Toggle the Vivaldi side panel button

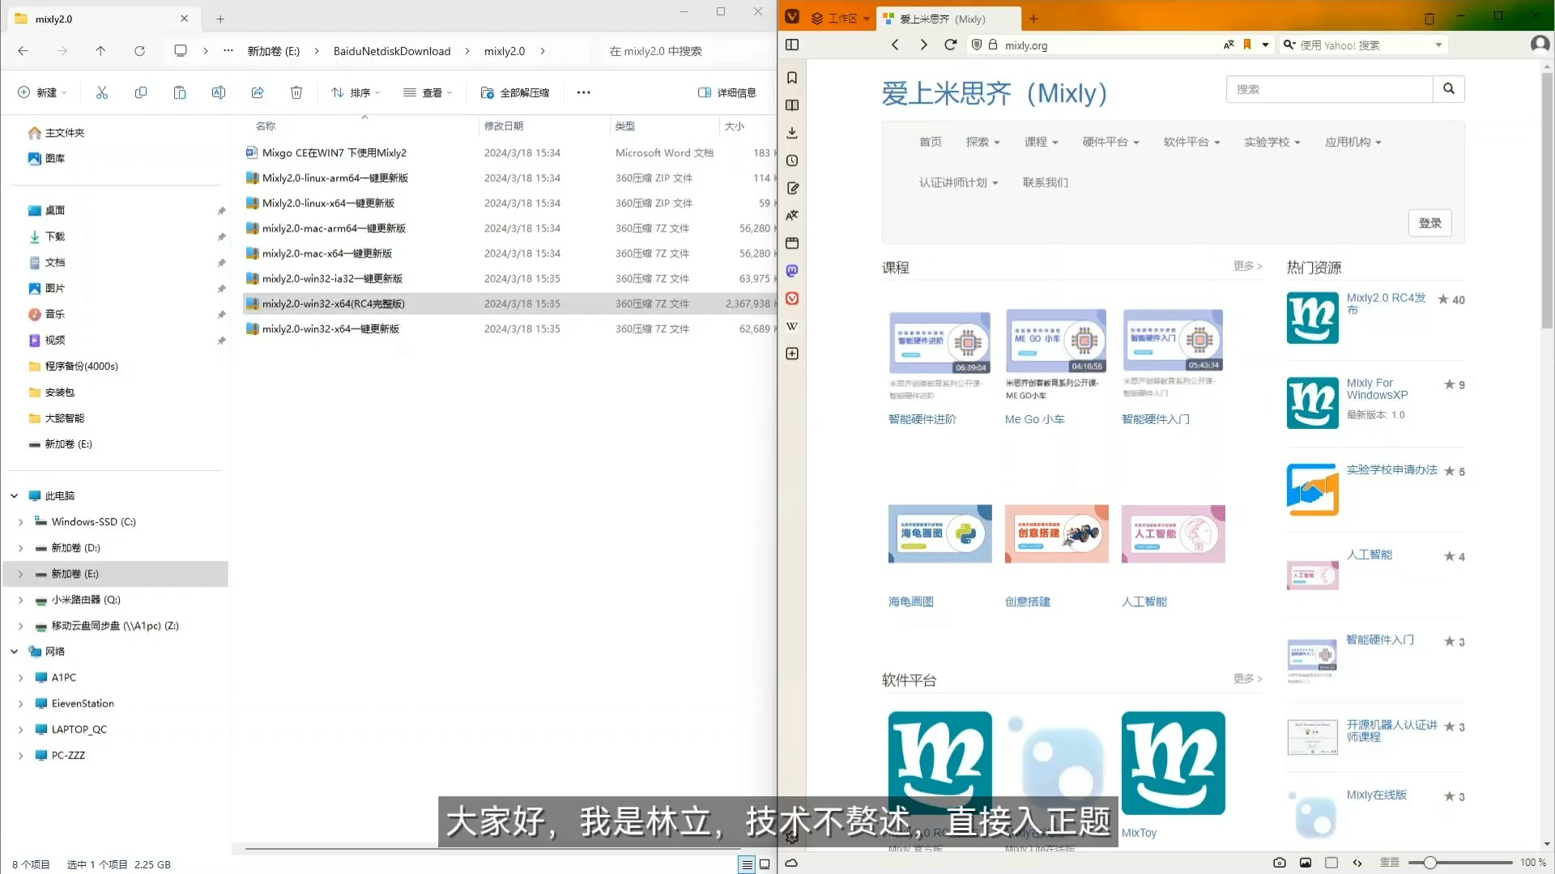(x=792, y=45)
